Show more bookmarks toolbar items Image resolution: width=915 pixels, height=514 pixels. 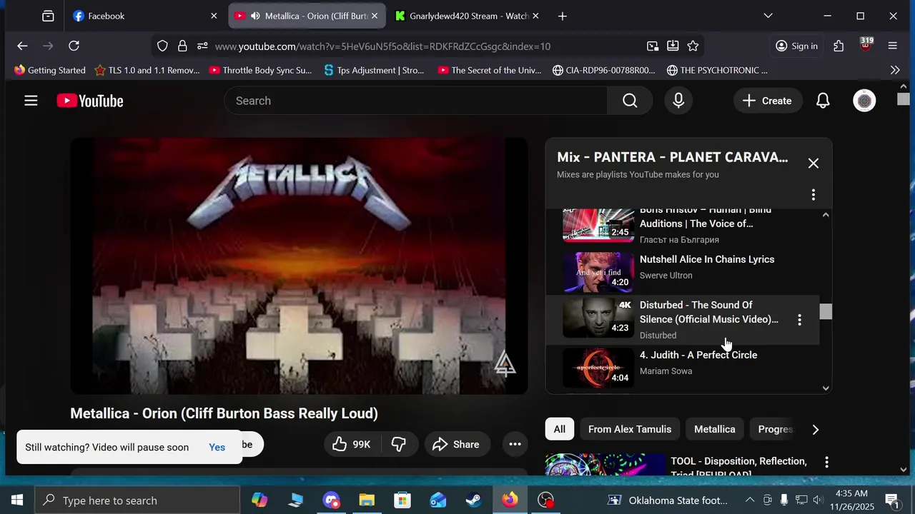(x=895, y=70)
